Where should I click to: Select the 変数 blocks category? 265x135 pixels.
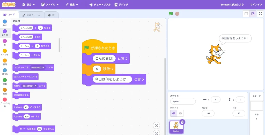(x=5, y=91)
